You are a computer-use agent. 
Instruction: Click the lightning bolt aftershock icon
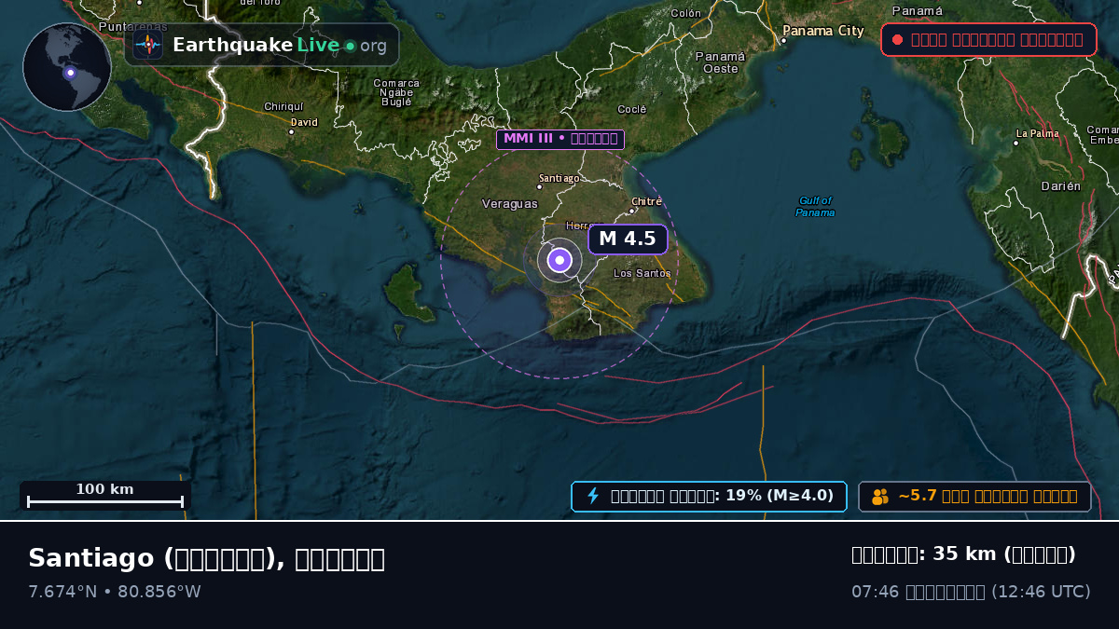tap(592, 496)
